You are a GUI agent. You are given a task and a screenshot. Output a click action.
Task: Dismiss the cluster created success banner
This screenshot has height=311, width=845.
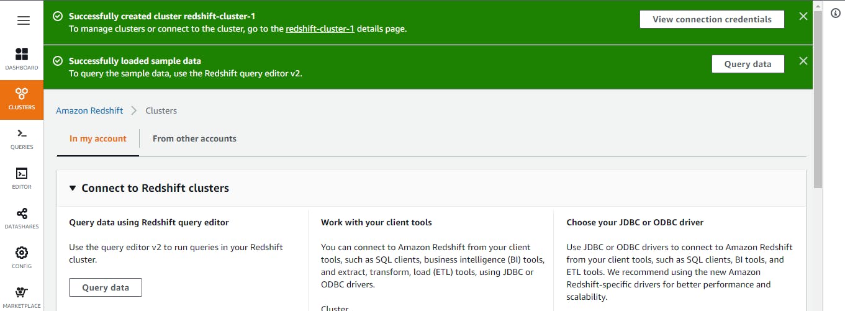[x=803, y=17]
